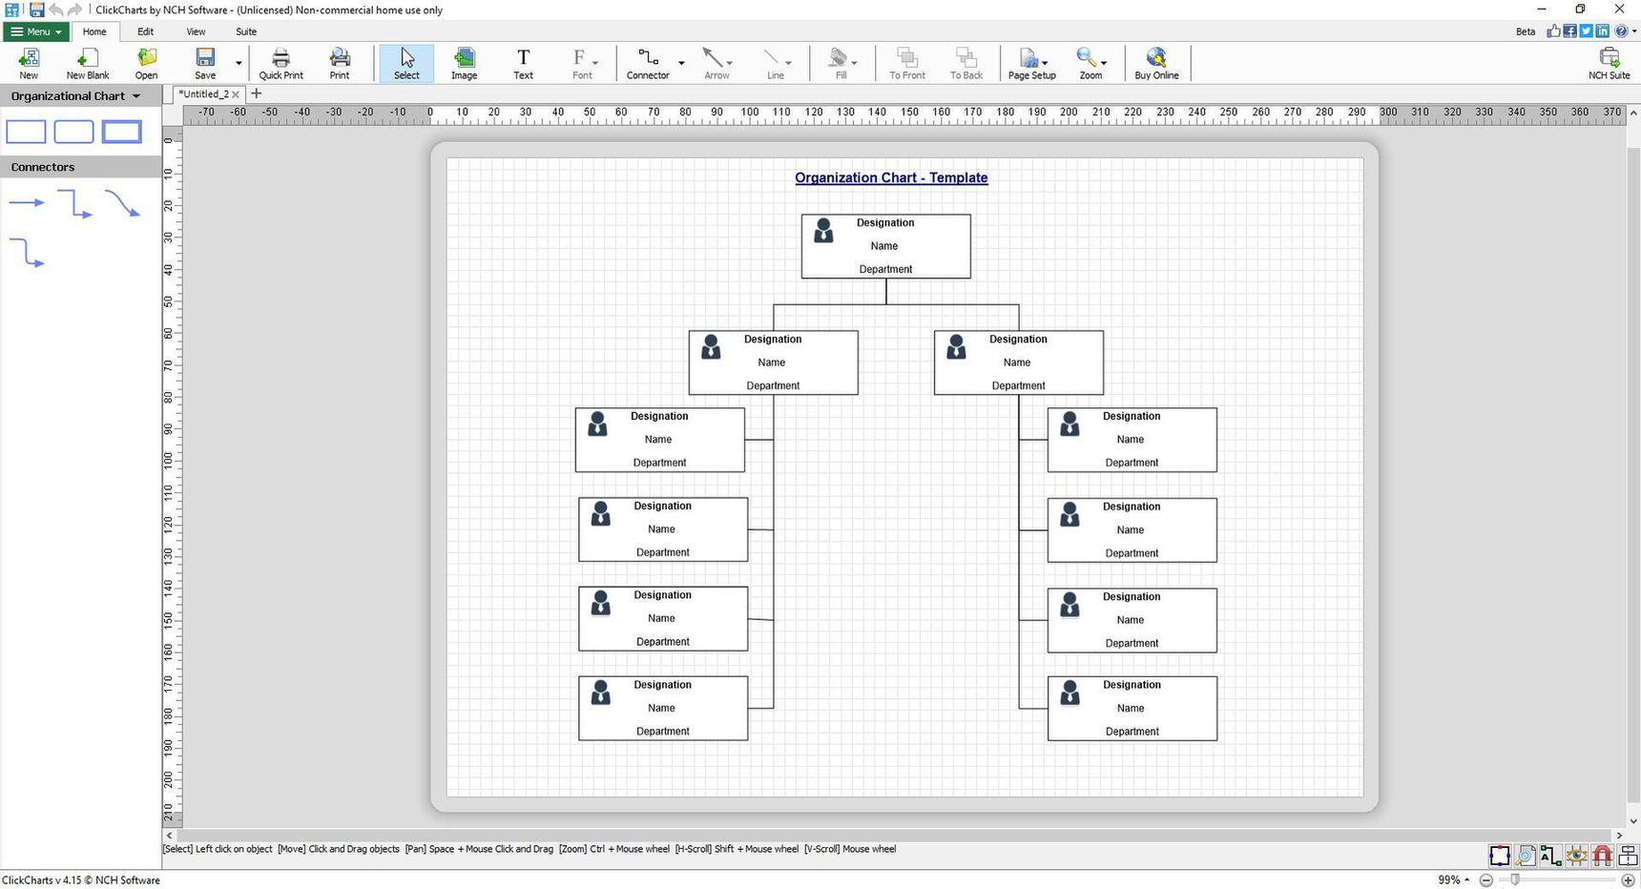The image size is (1641, 889).
Task: Share on Twitter icon
Action: pyautogui.click(x=1586, y=31)
